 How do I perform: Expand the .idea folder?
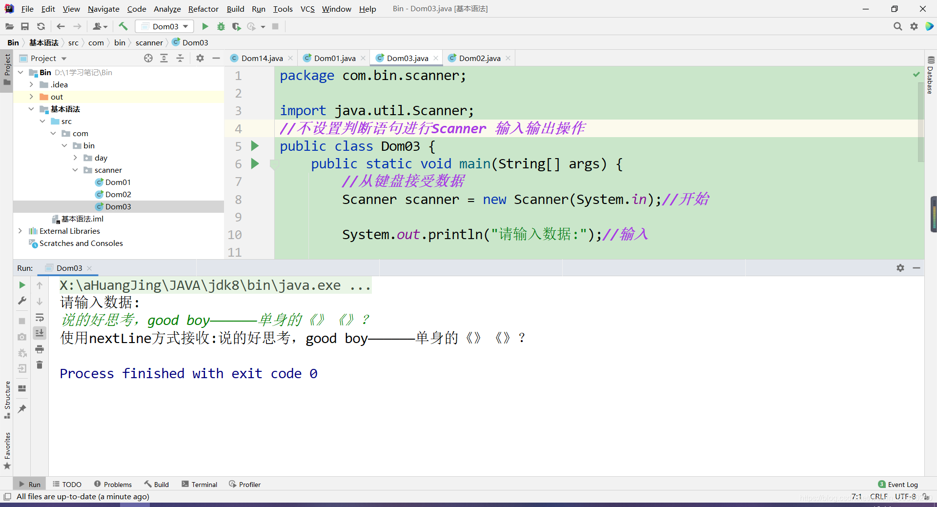32,84
